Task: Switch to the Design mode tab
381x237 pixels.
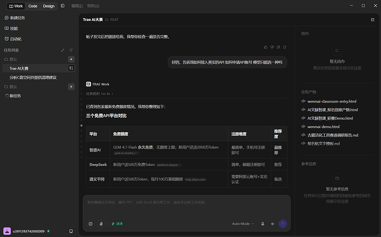Action: 49,6
